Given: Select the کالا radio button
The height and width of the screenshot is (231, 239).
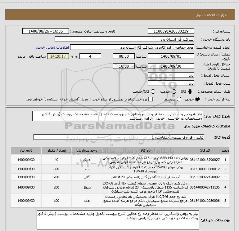Looking at the screenshot, I should (x=190, y=91).
